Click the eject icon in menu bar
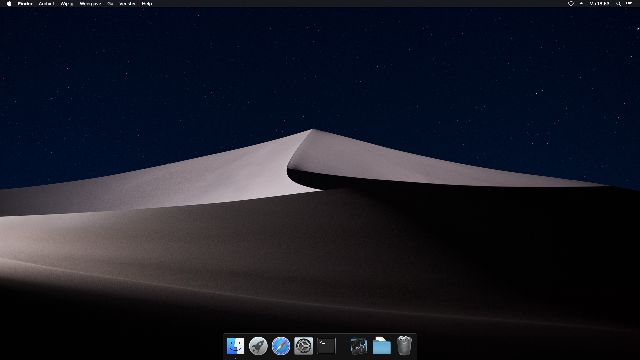The height and width of the screenshot is (360, 640). 581,4
